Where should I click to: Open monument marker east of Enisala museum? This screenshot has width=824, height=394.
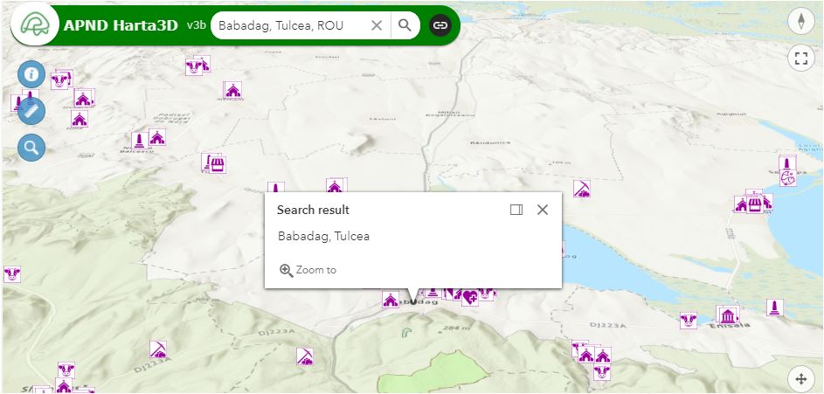tap(774, 308)
